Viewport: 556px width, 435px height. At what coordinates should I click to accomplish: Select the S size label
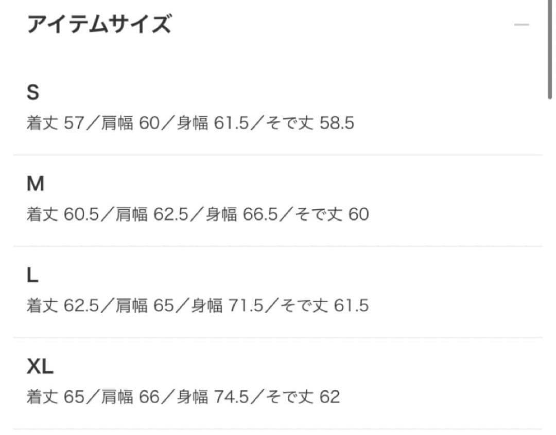click(x=33, y=93)
